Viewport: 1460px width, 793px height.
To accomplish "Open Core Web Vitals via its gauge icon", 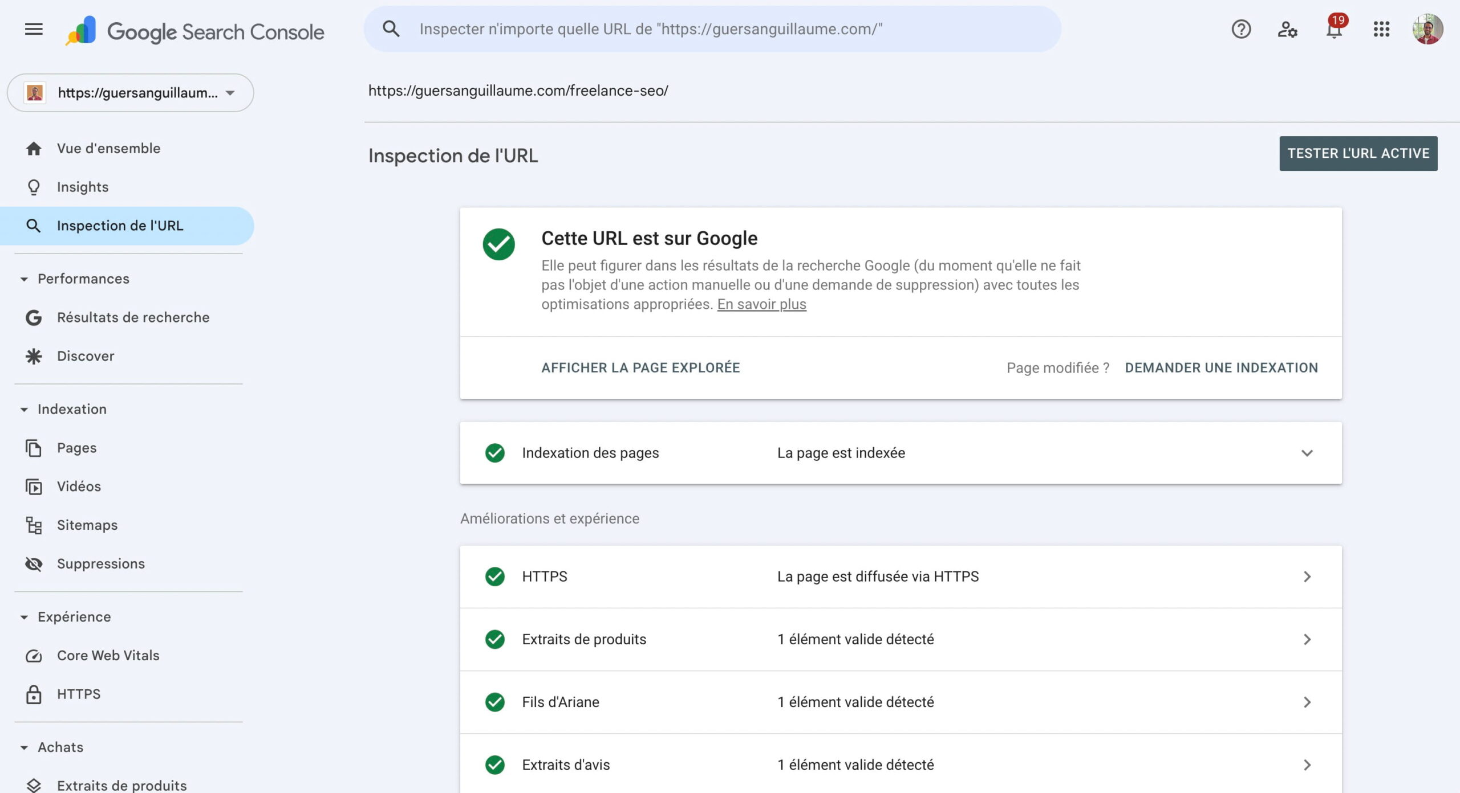I will click(34, 655).
